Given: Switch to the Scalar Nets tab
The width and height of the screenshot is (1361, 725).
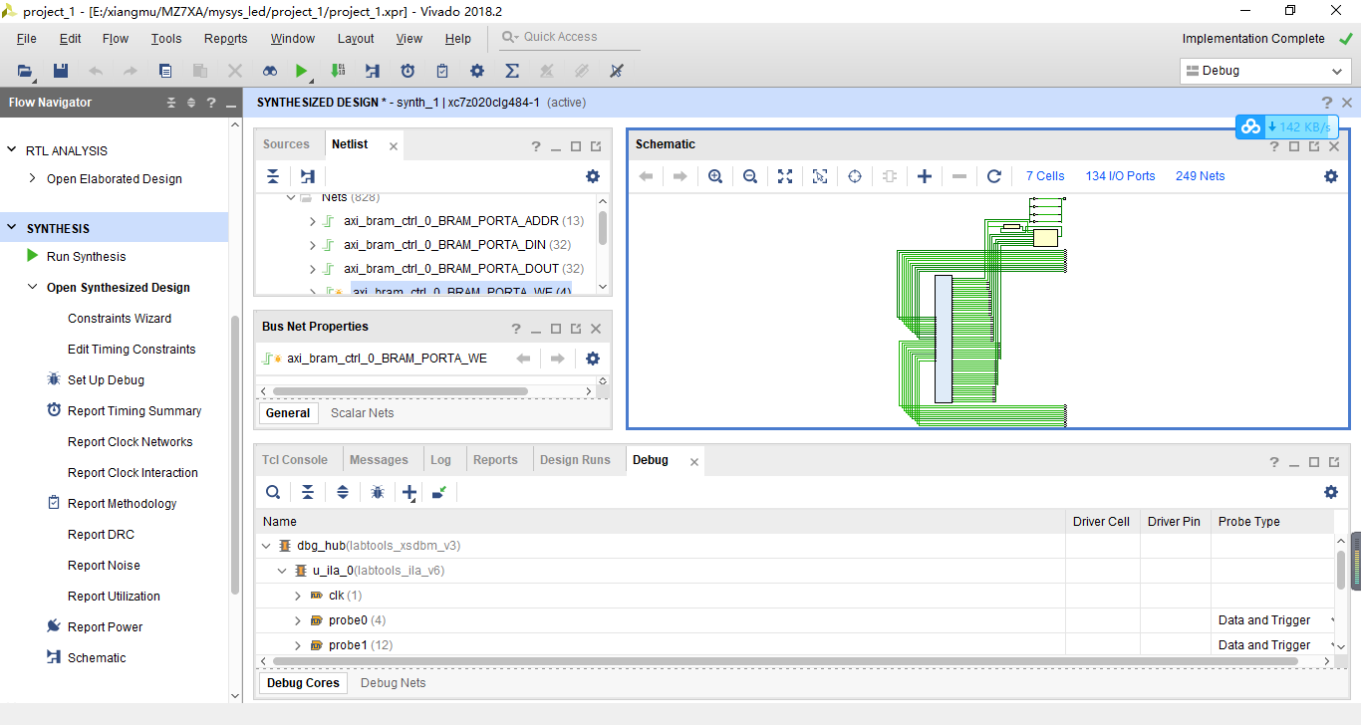Looking at the screenshot, I should pyautogui.click(x=362, y=412).
